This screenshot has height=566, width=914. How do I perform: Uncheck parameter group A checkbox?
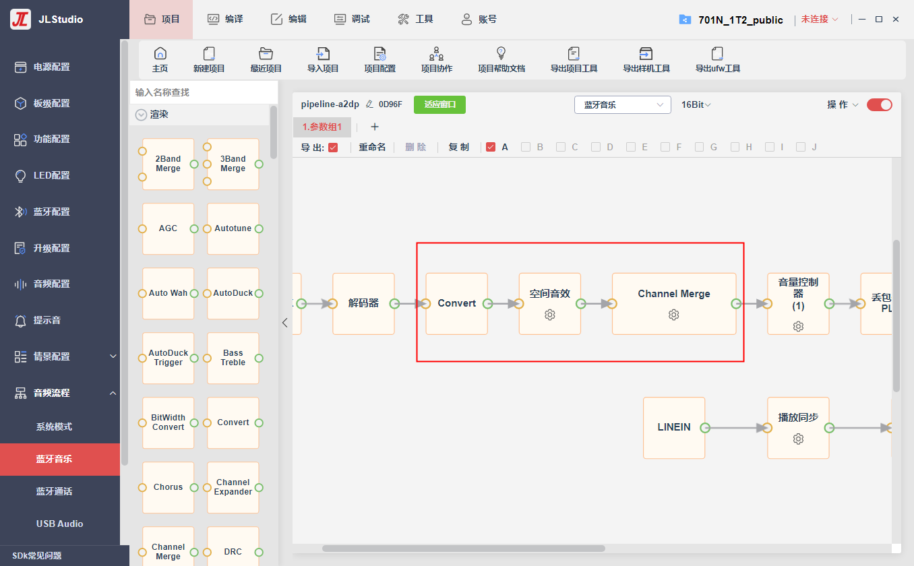[x=491, y=147]
